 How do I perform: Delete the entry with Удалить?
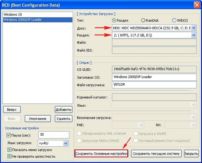click(x=64, y=119)
